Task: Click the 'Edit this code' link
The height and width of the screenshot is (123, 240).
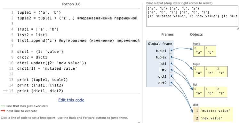Action: coord(71,100)
